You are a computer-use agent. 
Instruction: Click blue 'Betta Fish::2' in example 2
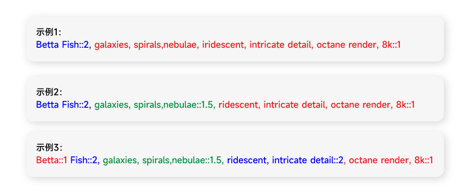point(62,105)
